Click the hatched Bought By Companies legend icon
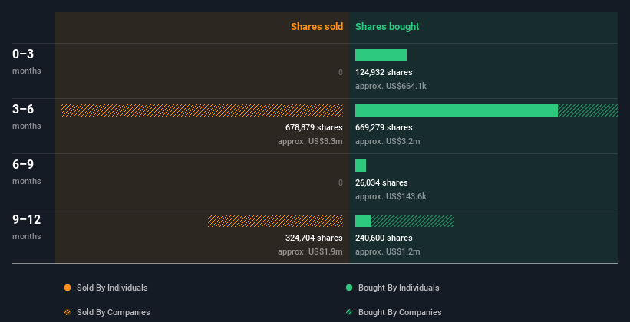This screenshot has width=630, height=322. click(x=349, y=312)
